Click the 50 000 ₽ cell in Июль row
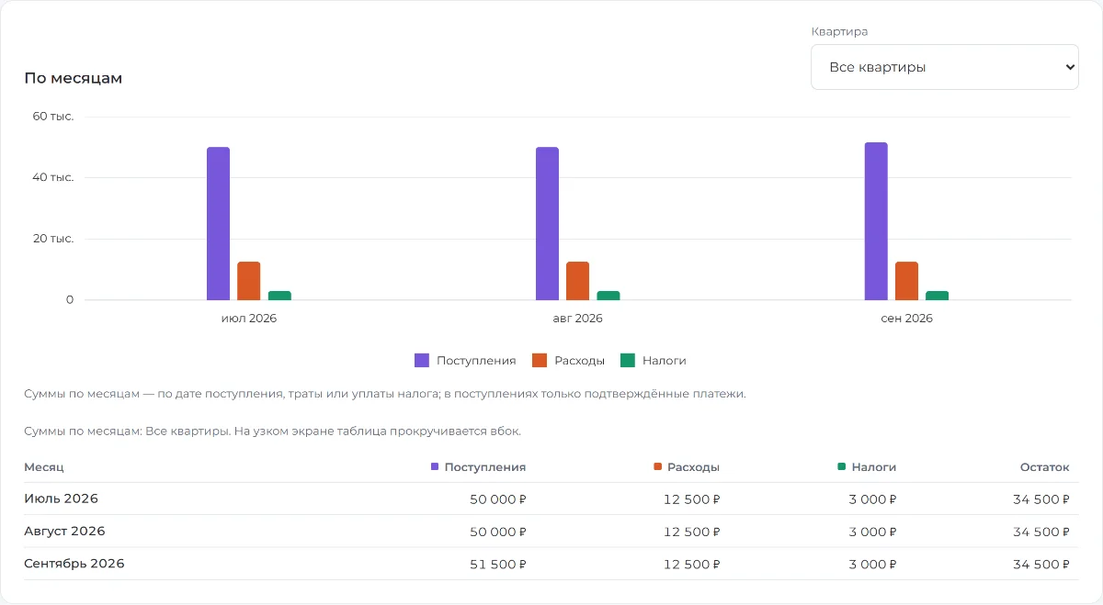The width and height of the screenshot is (1103, 605). click(x=497, y=499)
